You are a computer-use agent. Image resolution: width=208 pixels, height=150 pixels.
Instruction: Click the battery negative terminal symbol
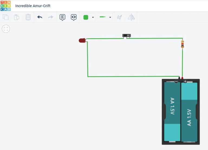click(x=176, y=81)
